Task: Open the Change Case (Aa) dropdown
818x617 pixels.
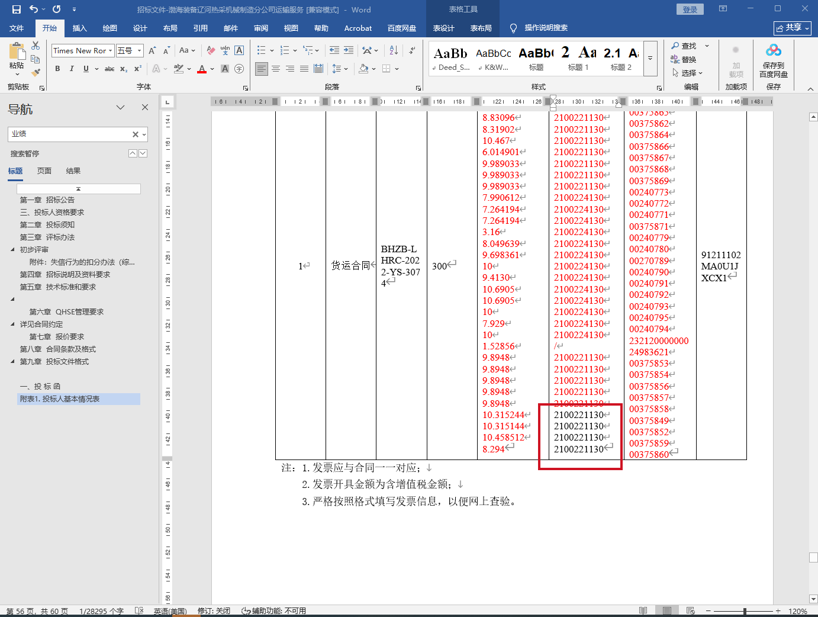Action: [x=187, y=51]
